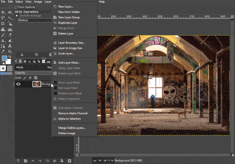Select the Eraser tool
The image size is (235, 164).
10,35
